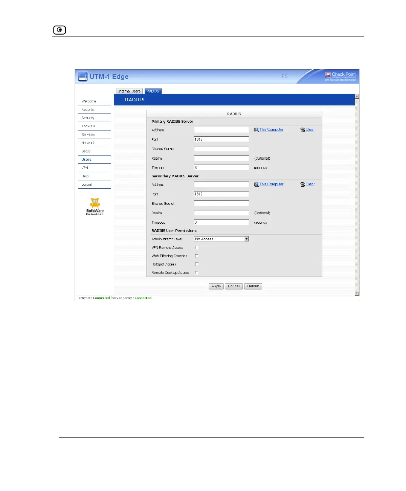Screen dimensions: 406x491
Task: Click the computer icon in Primary Address row
Action: 256,130
